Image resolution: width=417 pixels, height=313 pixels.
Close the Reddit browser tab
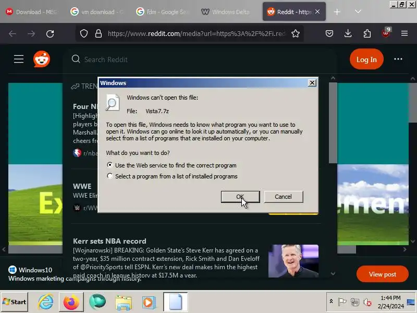pyautogui.click(x=317, y=11)
